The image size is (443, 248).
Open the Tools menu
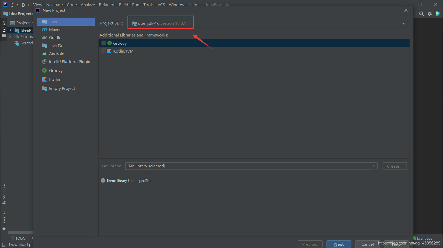pyautogui.click(x=148, y=5)
